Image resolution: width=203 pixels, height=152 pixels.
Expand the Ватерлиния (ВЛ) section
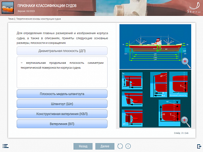click(x=62, y=124)
